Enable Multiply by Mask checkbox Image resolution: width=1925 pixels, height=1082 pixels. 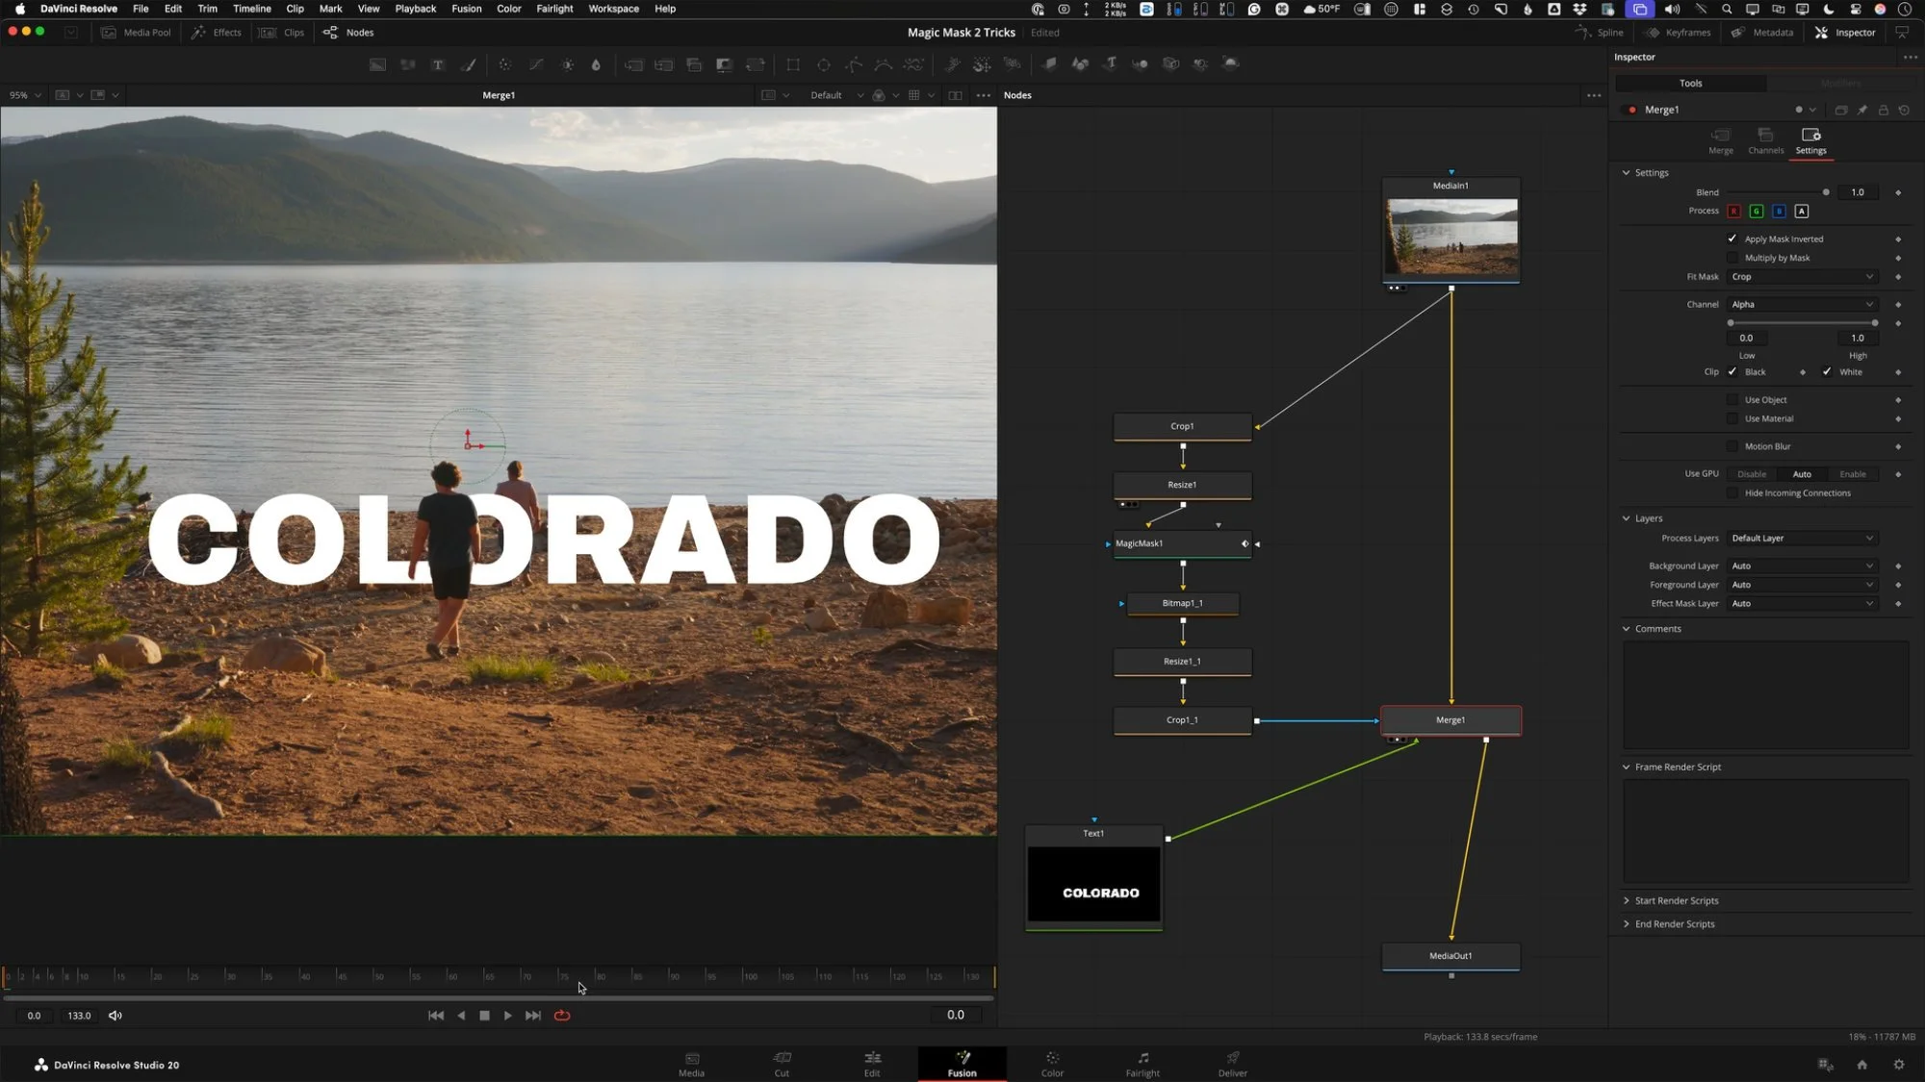click(1732, 258)
